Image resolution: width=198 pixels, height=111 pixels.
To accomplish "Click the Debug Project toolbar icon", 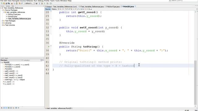I will 48,3.
